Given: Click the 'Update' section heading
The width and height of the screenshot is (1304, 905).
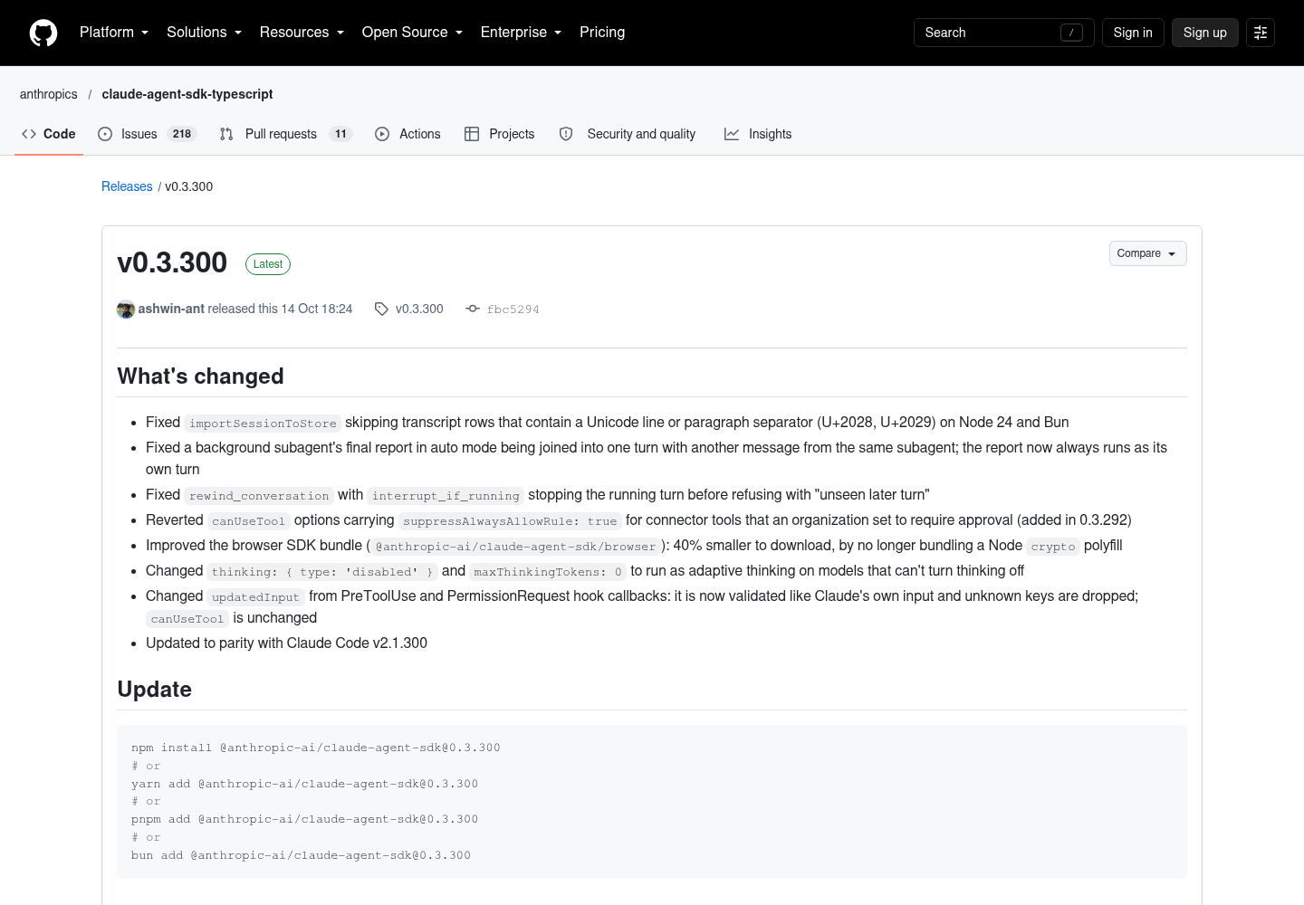Looking at the screenshot, I should [x=155, y=690].
